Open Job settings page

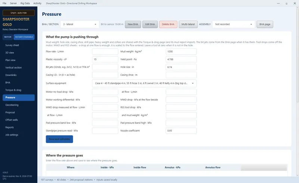[x=19, y=135]
